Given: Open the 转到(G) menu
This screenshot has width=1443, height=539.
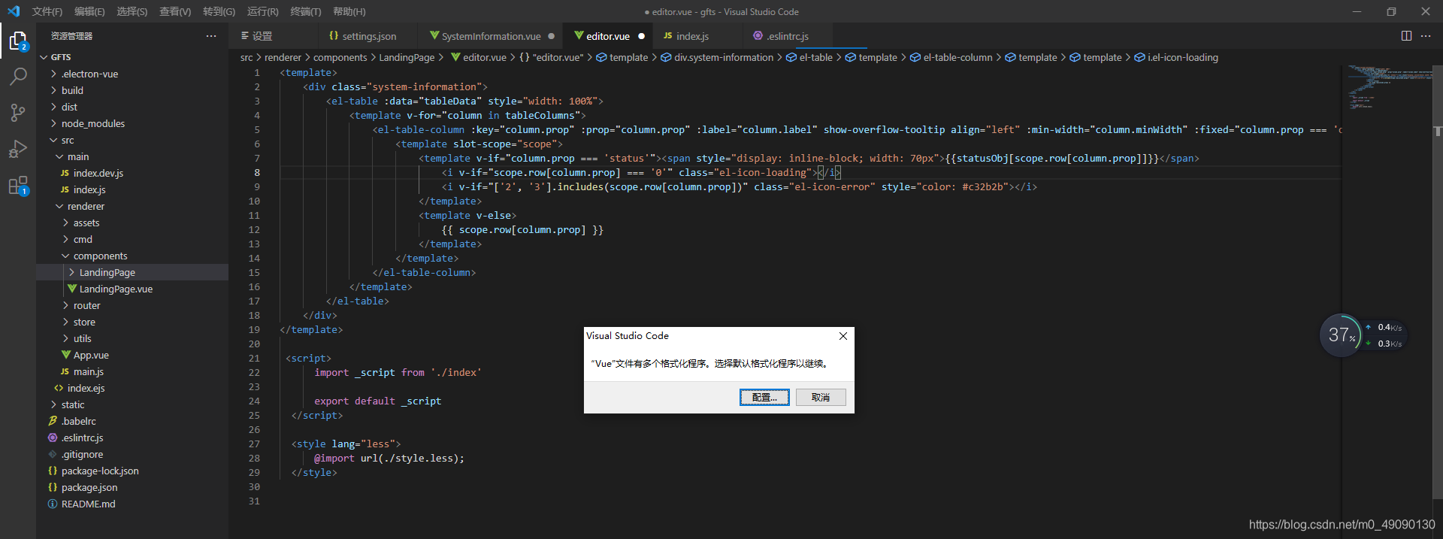Looking at the screenshot, I should (x=219, y=11).
